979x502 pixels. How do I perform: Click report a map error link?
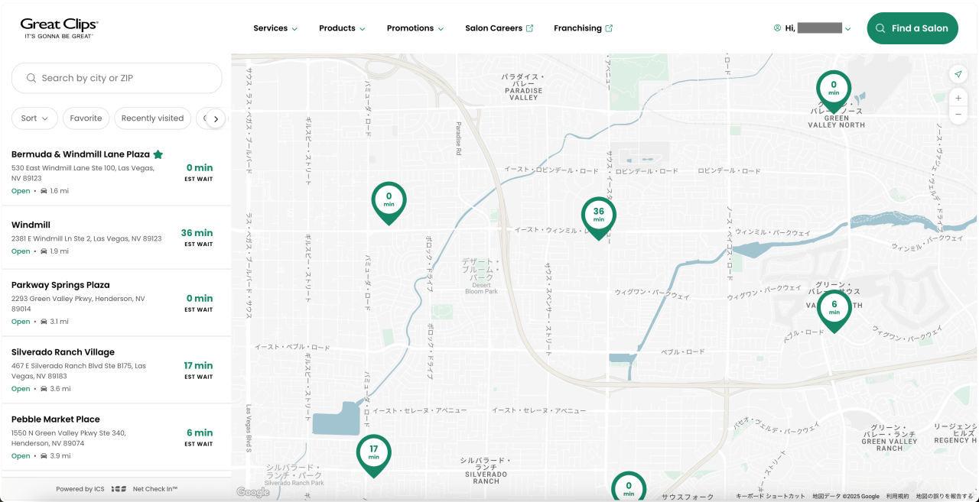(944, 497)
